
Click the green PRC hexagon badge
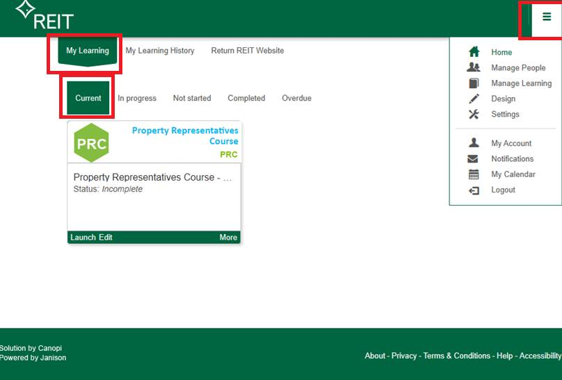[91, 143]
